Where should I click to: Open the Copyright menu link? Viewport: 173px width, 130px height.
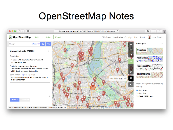pyautogui.click(x=128, y=37)
